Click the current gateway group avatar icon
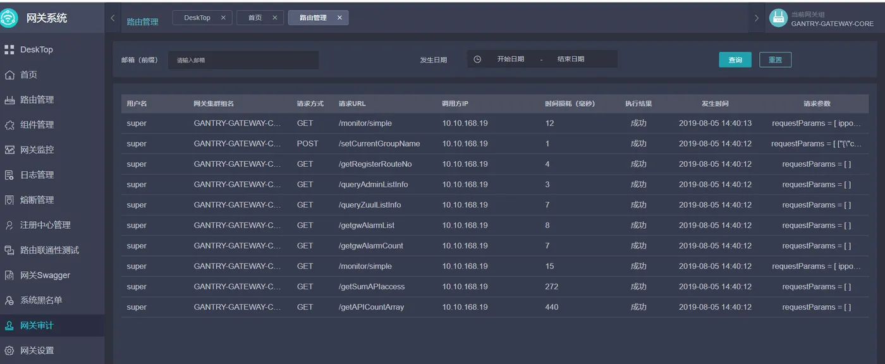The image size is (885, 364). (x=778, y=18)
